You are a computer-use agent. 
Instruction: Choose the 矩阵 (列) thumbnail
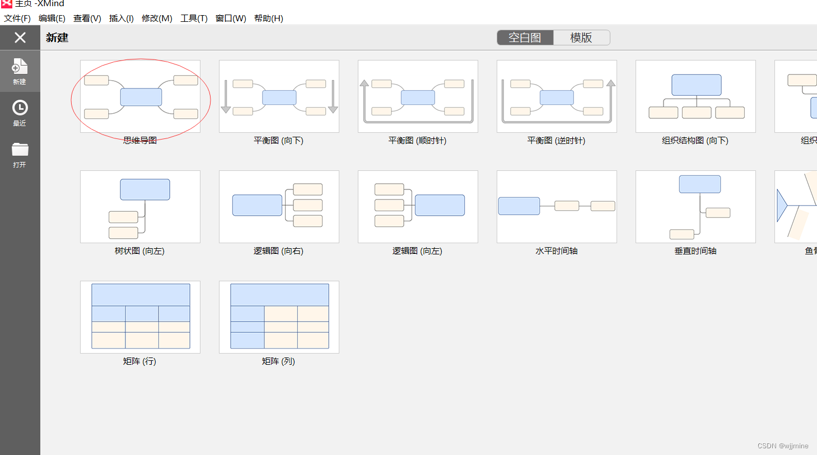[x=279, y=317]
